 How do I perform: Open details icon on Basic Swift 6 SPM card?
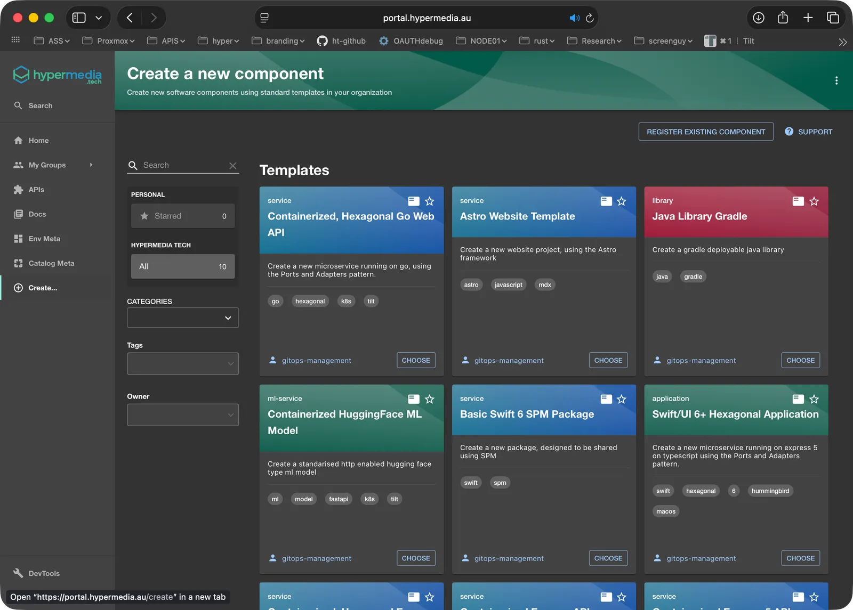606,399
